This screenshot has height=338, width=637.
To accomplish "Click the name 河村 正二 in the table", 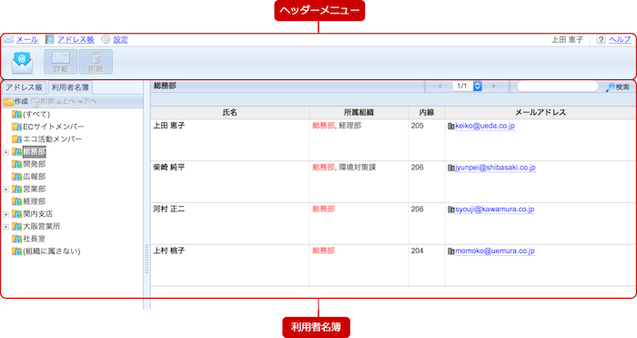I will [169, 209].
